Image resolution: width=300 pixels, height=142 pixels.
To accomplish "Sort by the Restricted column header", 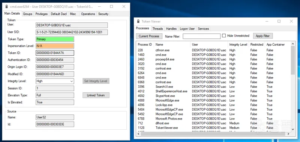I will pyautogui.click(x=257, y=44).
